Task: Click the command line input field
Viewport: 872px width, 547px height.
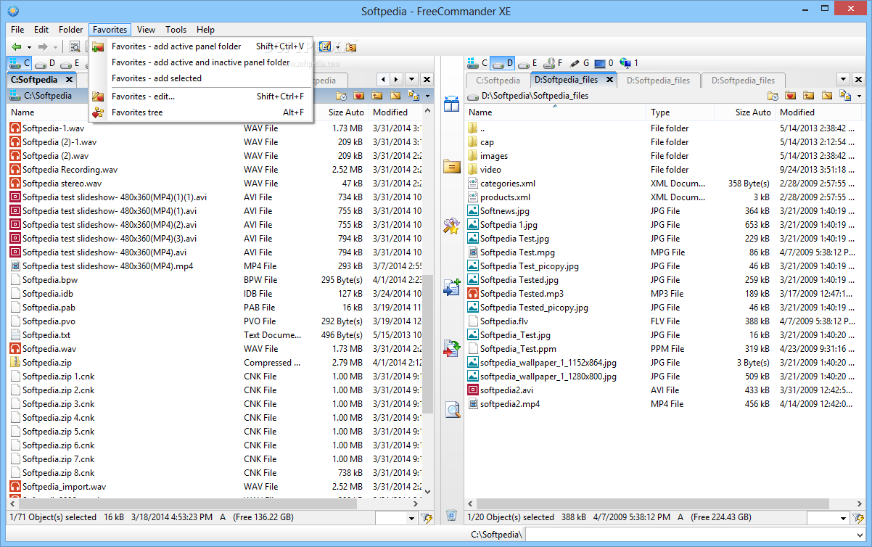Action: point(696,535)
